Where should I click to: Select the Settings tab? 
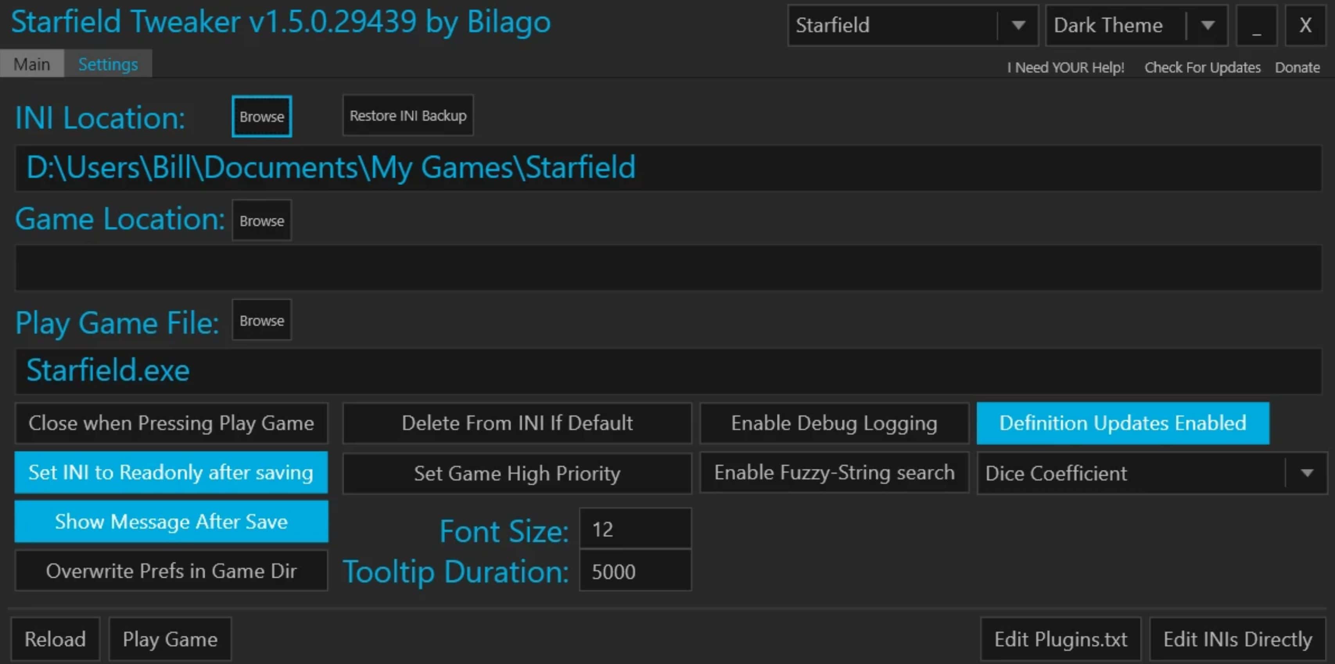(x=108, y=64)
